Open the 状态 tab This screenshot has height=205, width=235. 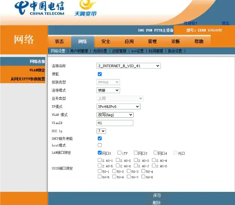[59, 42]
